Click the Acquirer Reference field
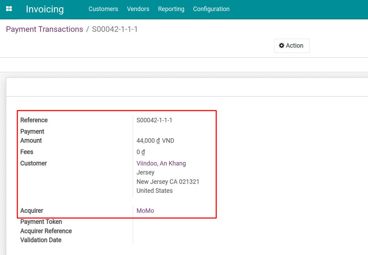 [46, 231]
